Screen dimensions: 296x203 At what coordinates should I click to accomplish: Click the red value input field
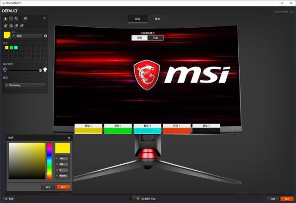(x=64, y=158)
